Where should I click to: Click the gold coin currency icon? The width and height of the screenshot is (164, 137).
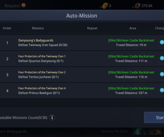click(x=105, y=6)
